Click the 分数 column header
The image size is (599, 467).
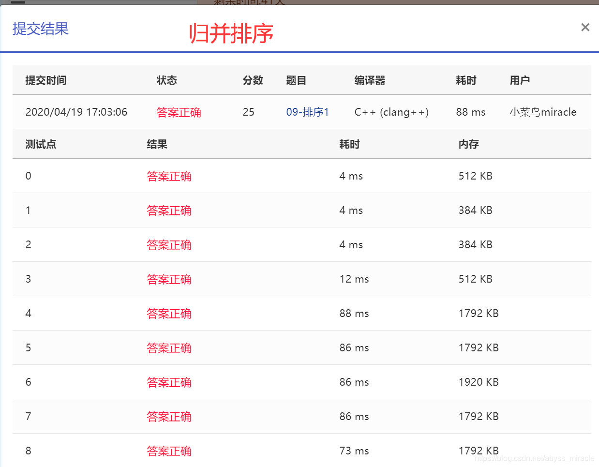point(253,80)
